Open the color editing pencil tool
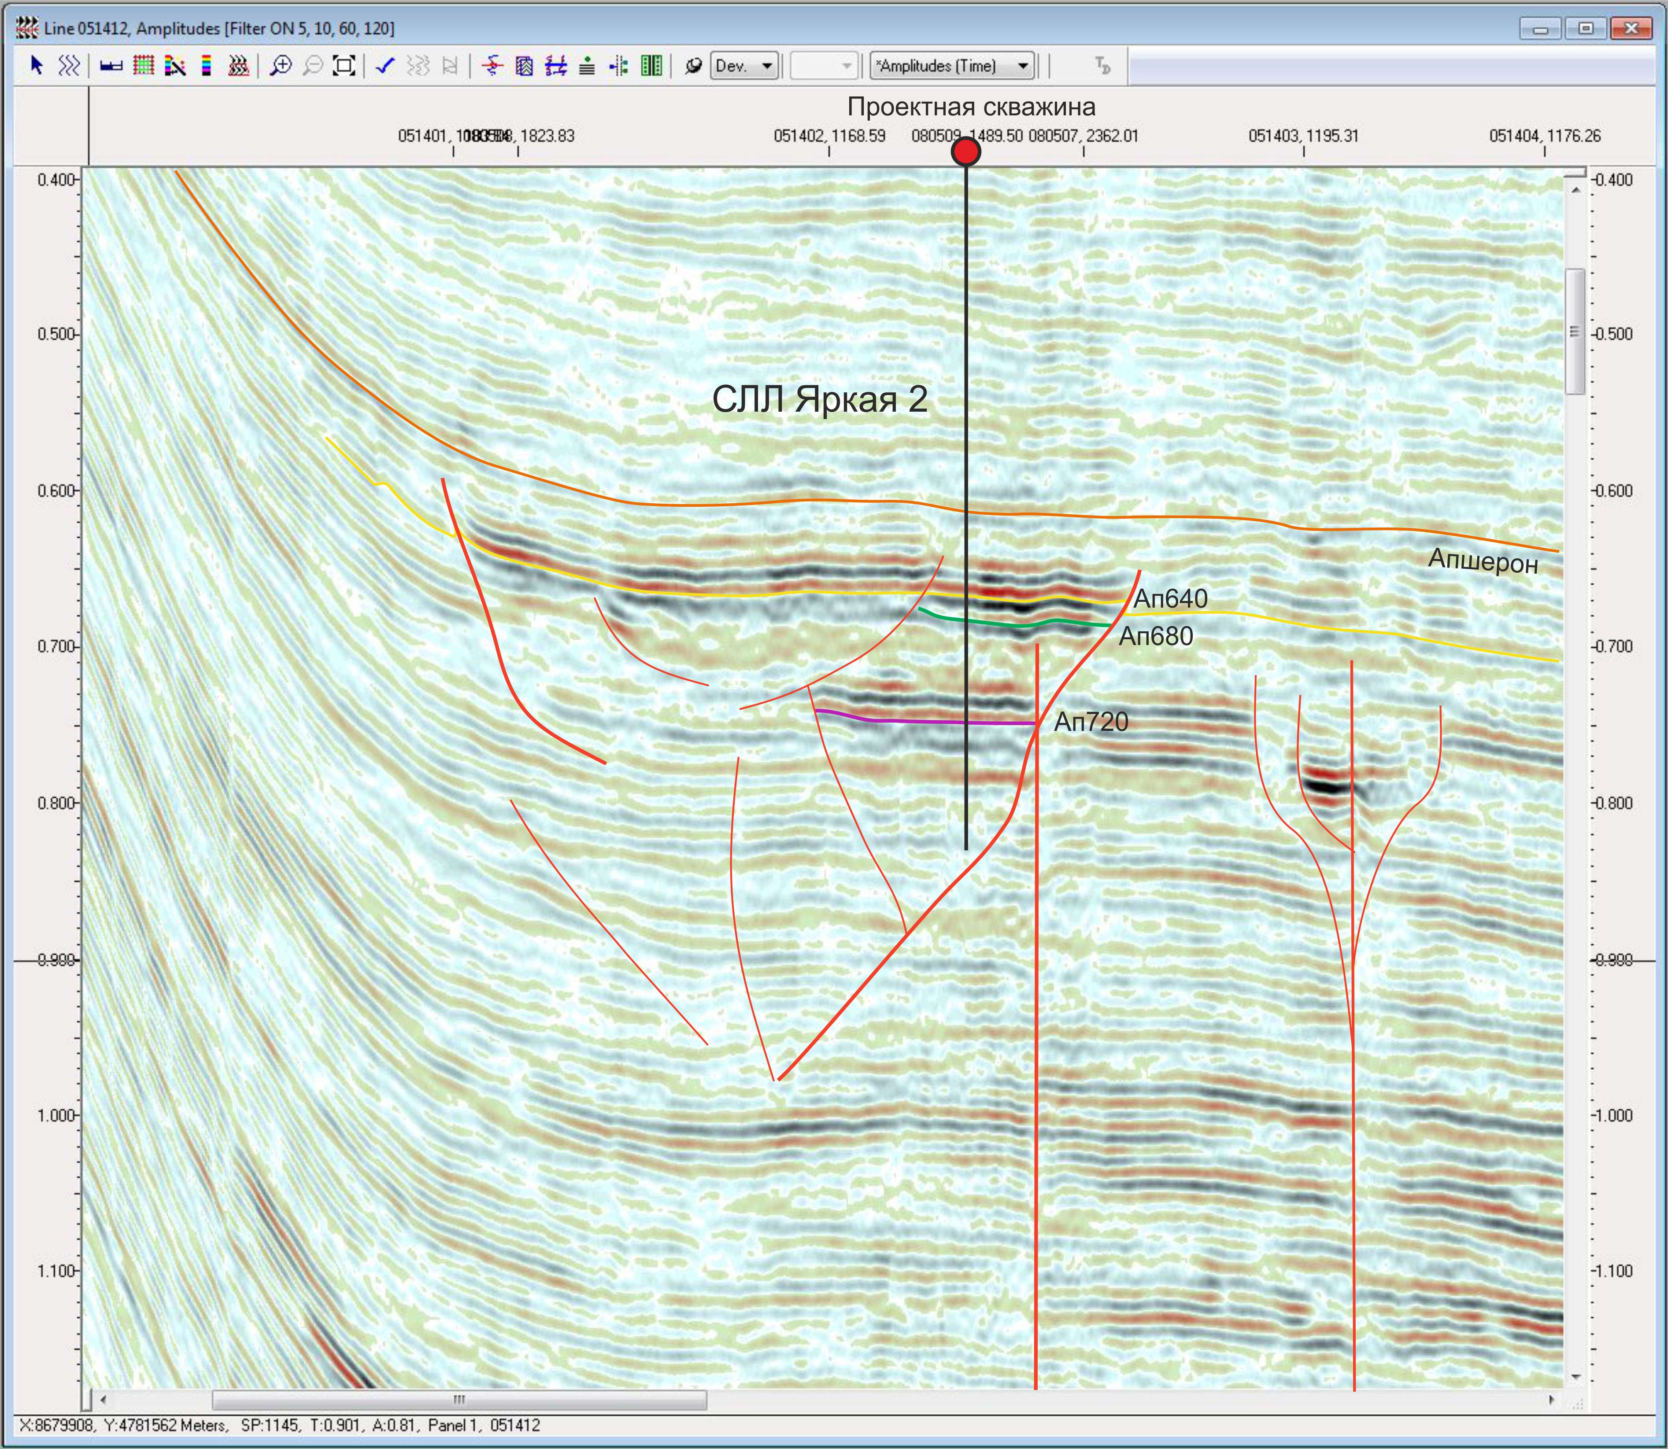 [175, 66]
